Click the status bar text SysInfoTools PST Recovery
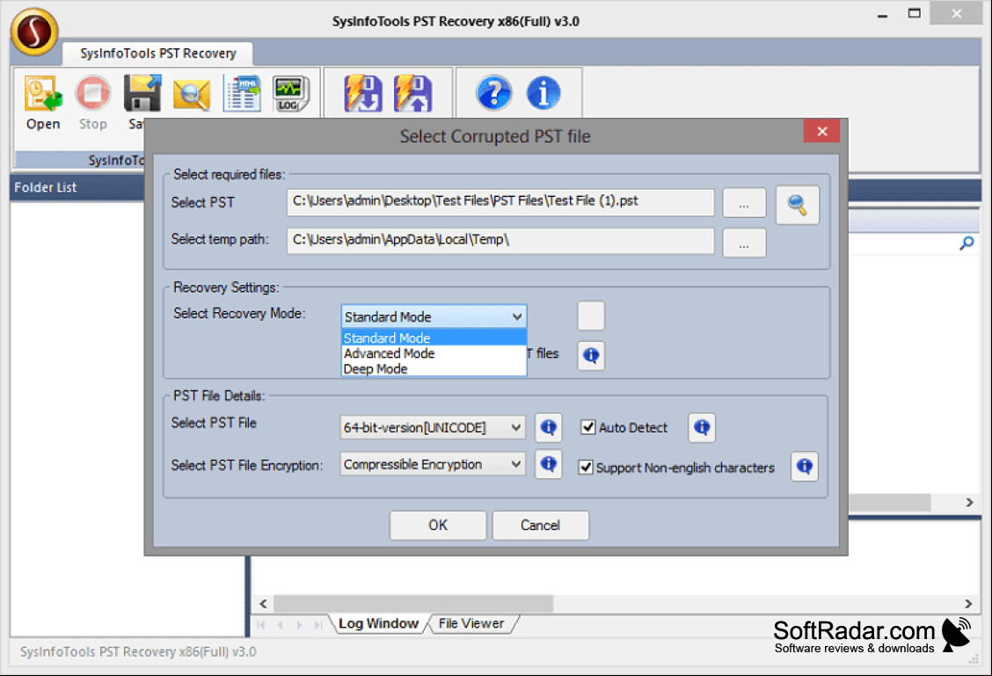Viewport: 992px width, 676px height. tap(138, 651)
